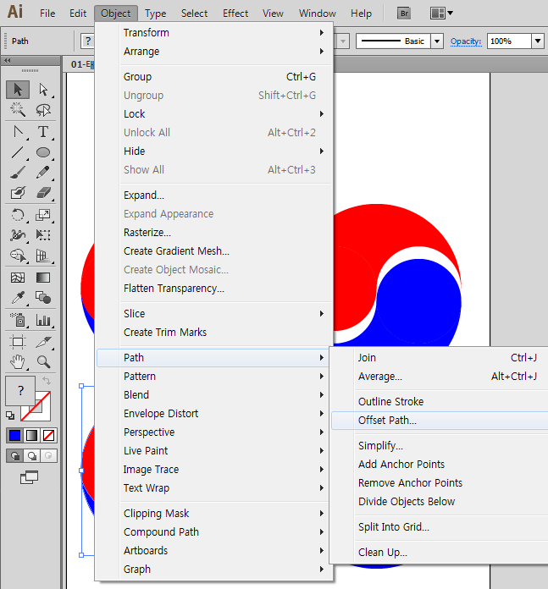Expand the Transform submenu
The image size is (548, 589).
(x=215, y=33)
